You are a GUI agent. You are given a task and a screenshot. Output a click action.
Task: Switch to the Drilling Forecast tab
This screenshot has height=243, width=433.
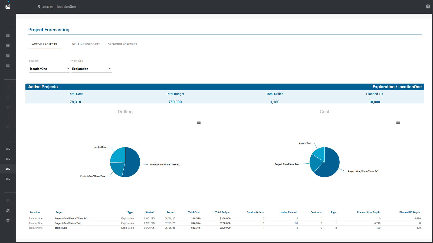click(86, 44)
